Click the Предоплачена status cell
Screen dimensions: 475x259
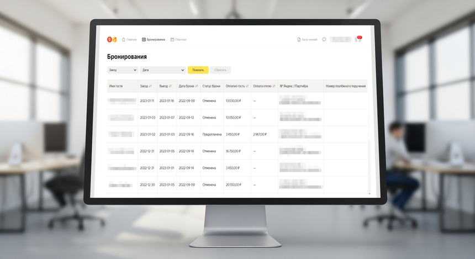212,134
